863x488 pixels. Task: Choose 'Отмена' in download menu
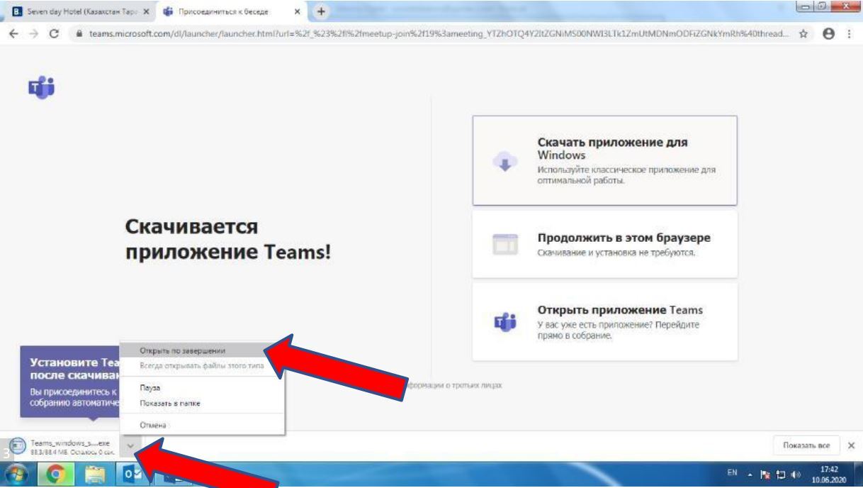tap(203, 425)
